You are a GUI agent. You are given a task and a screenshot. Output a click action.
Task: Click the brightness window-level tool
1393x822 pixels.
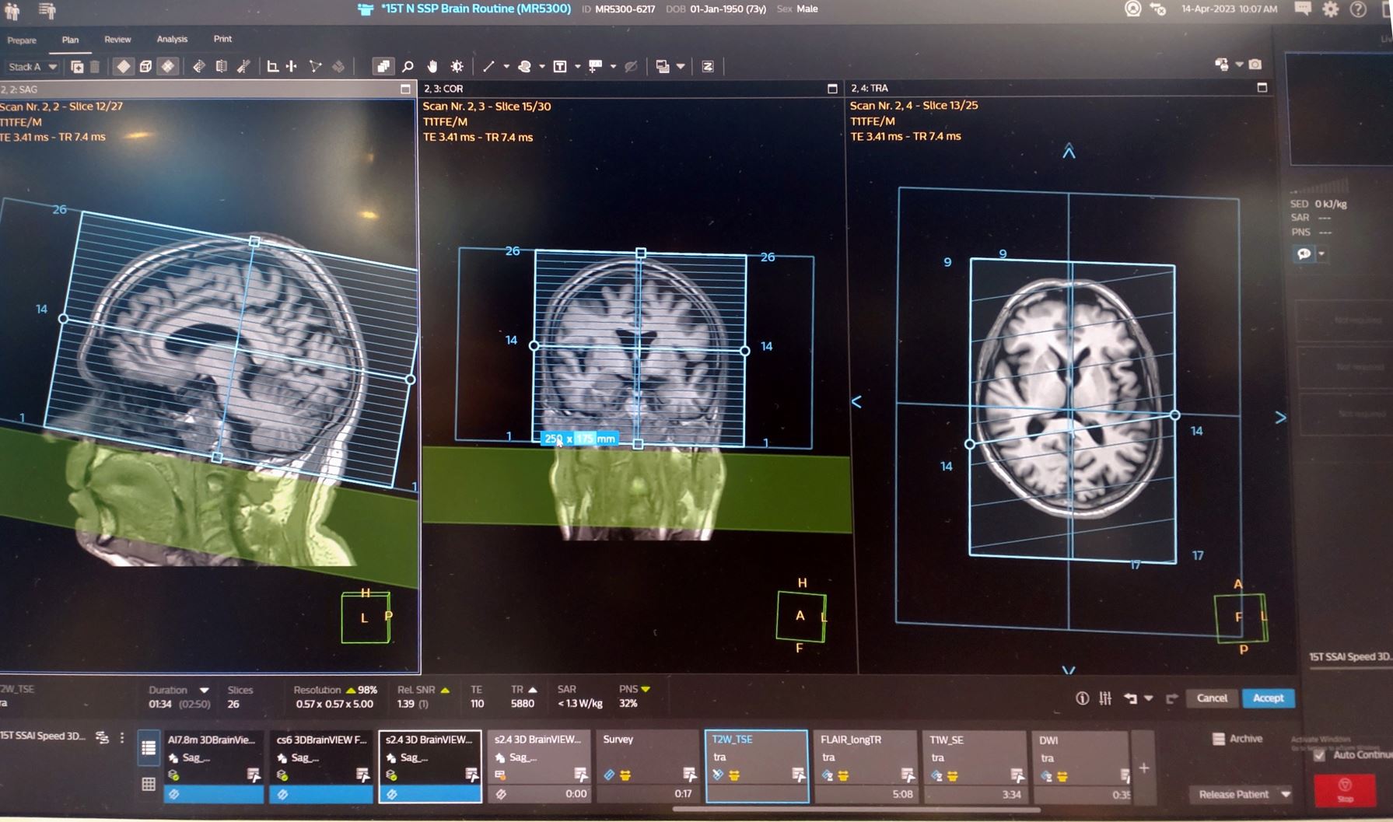click(457, 67)
